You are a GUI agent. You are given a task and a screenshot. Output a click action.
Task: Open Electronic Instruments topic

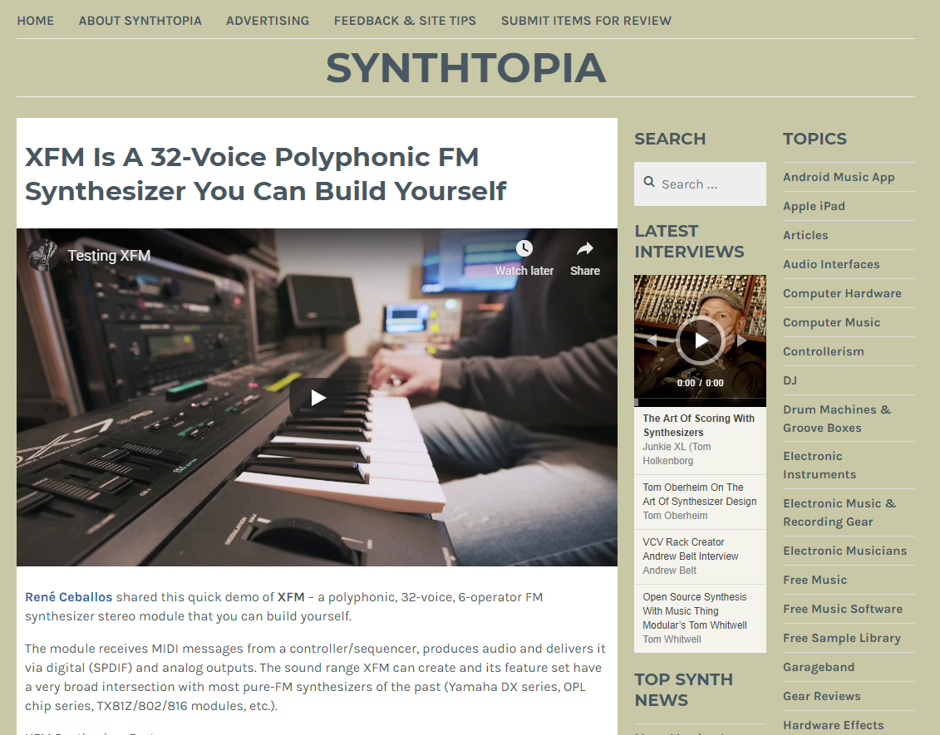[819, 465]
